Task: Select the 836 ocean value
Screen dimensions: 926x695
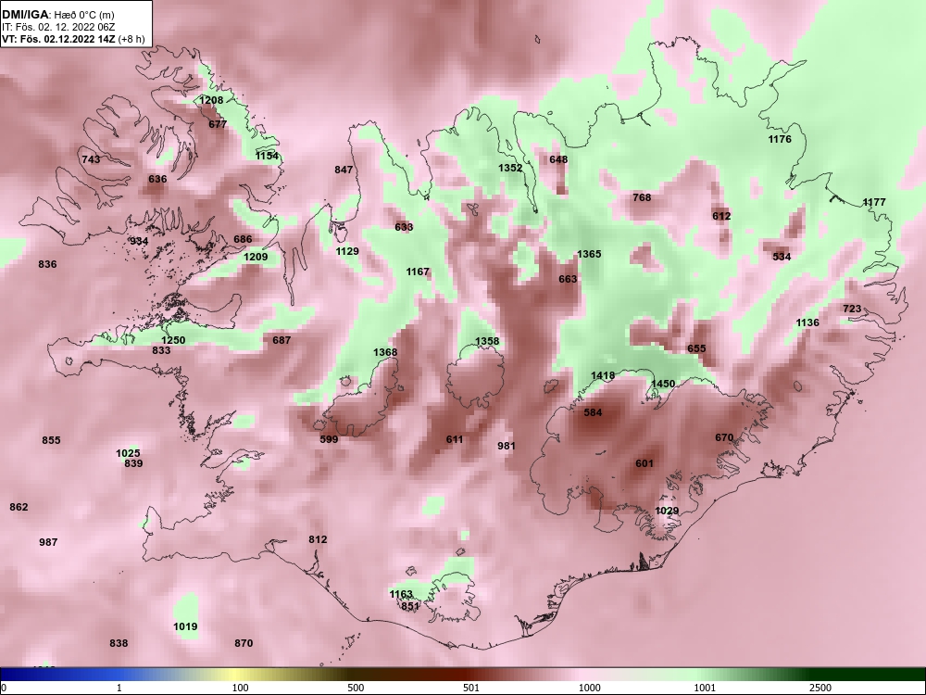Action: point(47,264)
